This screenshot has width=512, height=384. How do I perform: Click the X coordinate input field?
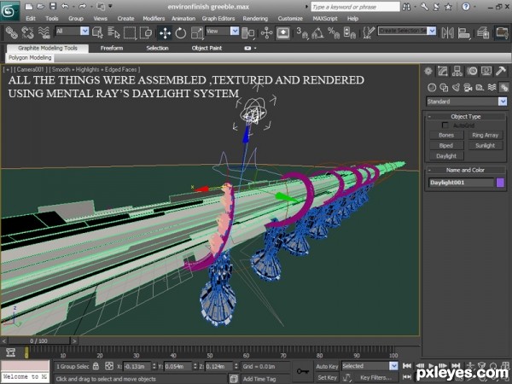coord(137,366)
